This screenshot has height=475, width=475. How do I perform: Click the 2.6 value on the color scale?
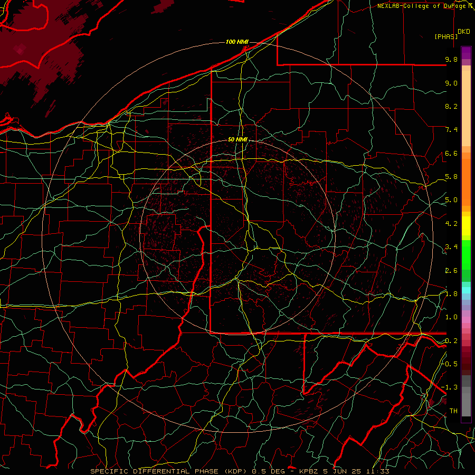[451, 270]
